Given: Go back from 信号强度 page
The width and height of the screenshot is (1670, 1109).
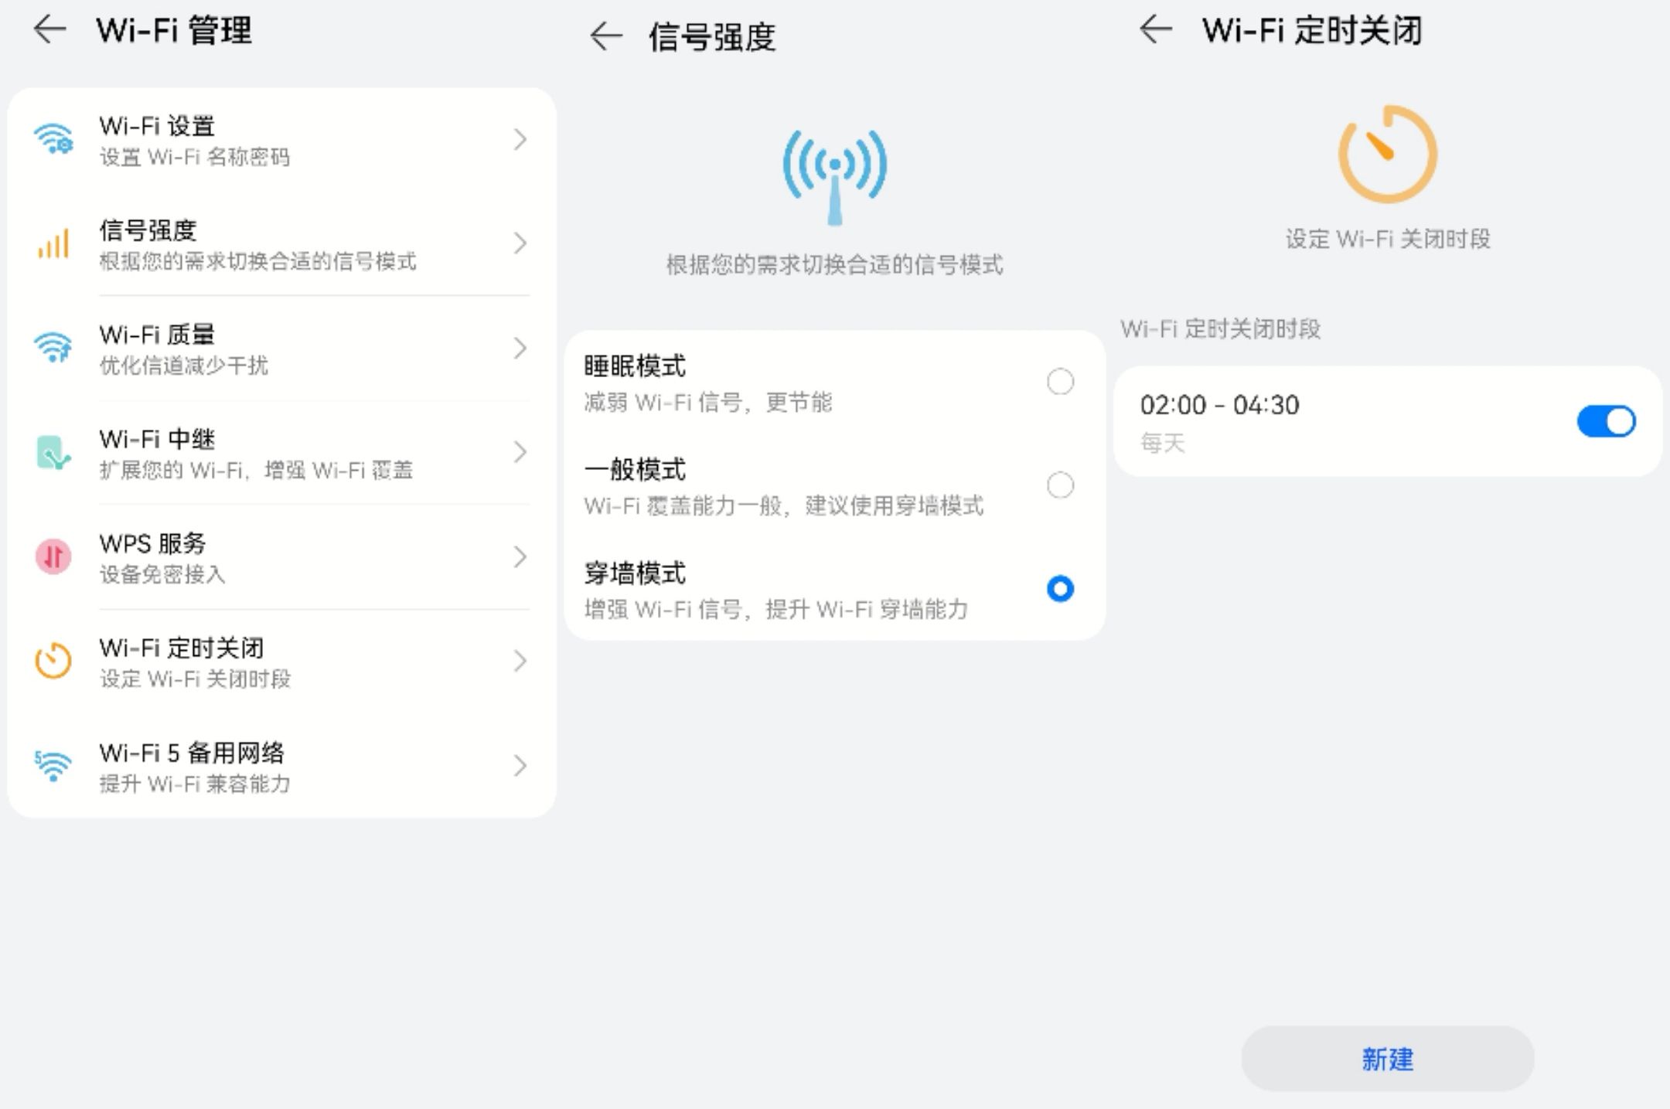Looking at the screenshot, I should point(605,36).
